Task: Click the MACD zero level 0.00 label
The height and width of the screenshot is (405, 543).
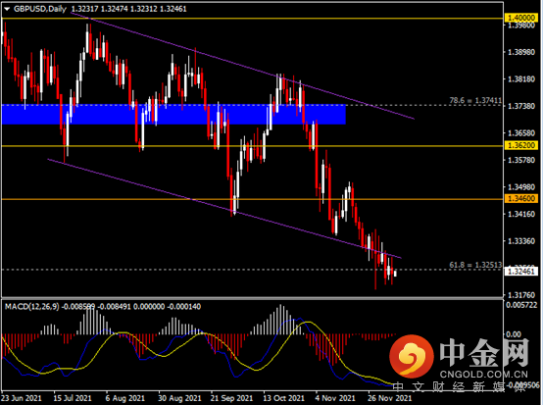Action: 514,334
